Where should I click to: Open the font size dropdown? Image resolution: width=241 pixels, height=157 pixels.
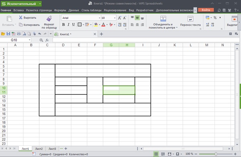point(114,18)
